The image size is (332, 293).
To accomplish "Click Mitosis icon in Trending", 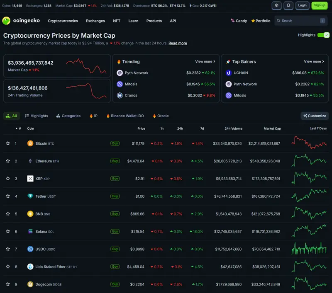I will click(120, 84).
